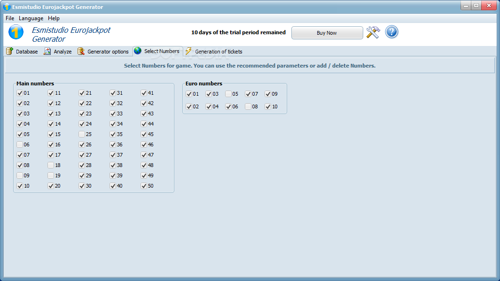Uncheck Euro number 06
Viewport: 500px width, 281px height.
point(228,106)
